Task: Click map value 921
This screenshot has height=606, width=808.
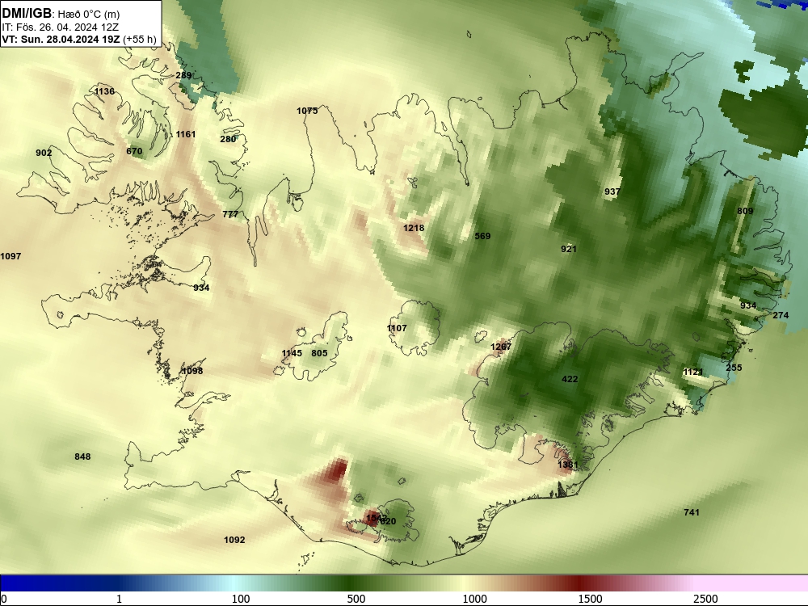Action: pyautogui.click(x=568, y=249)
